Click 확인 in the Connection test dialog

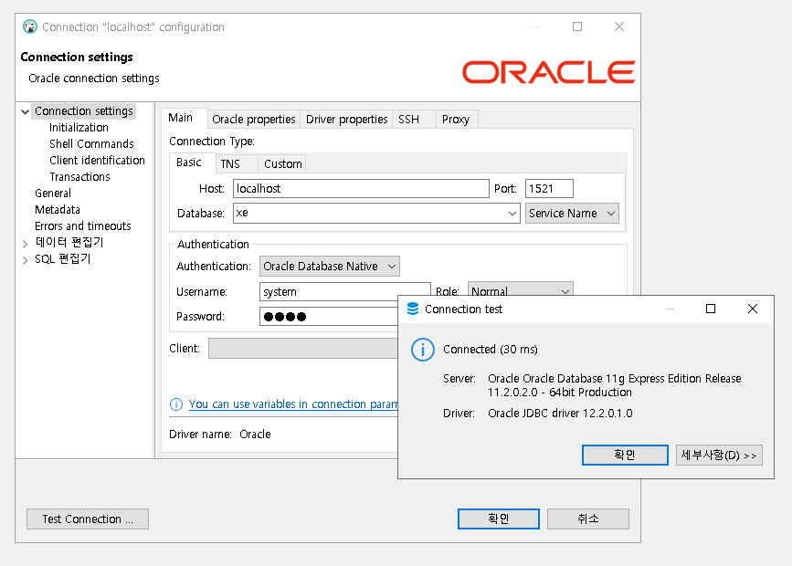click(625, 455)
